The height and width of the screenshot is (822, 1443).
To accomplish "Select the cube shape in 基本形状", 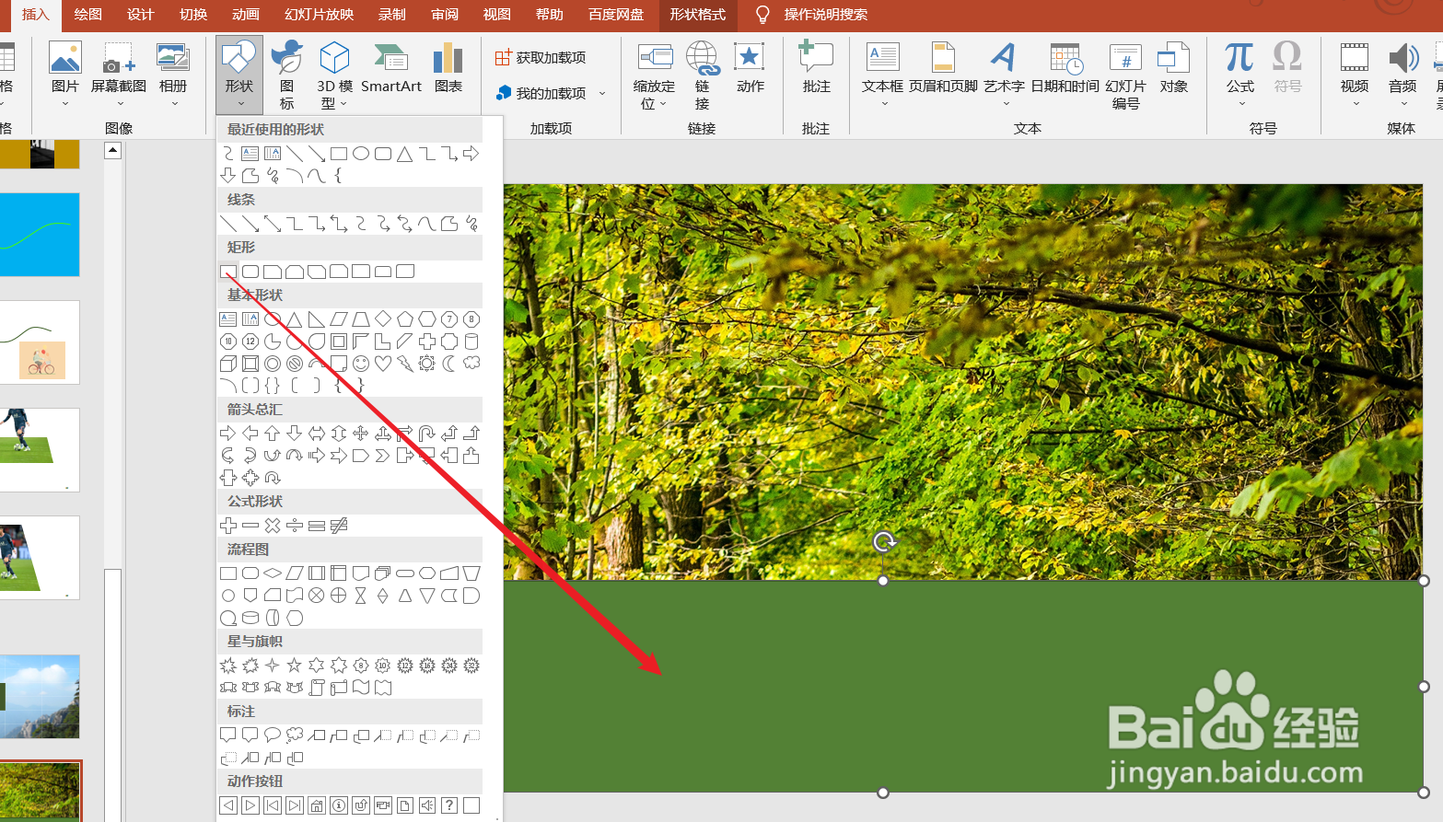I will coord(228,364).
